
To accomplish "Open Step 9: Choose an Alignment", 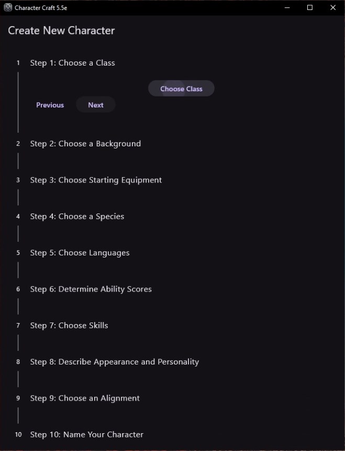I will (x=85, y=398).
